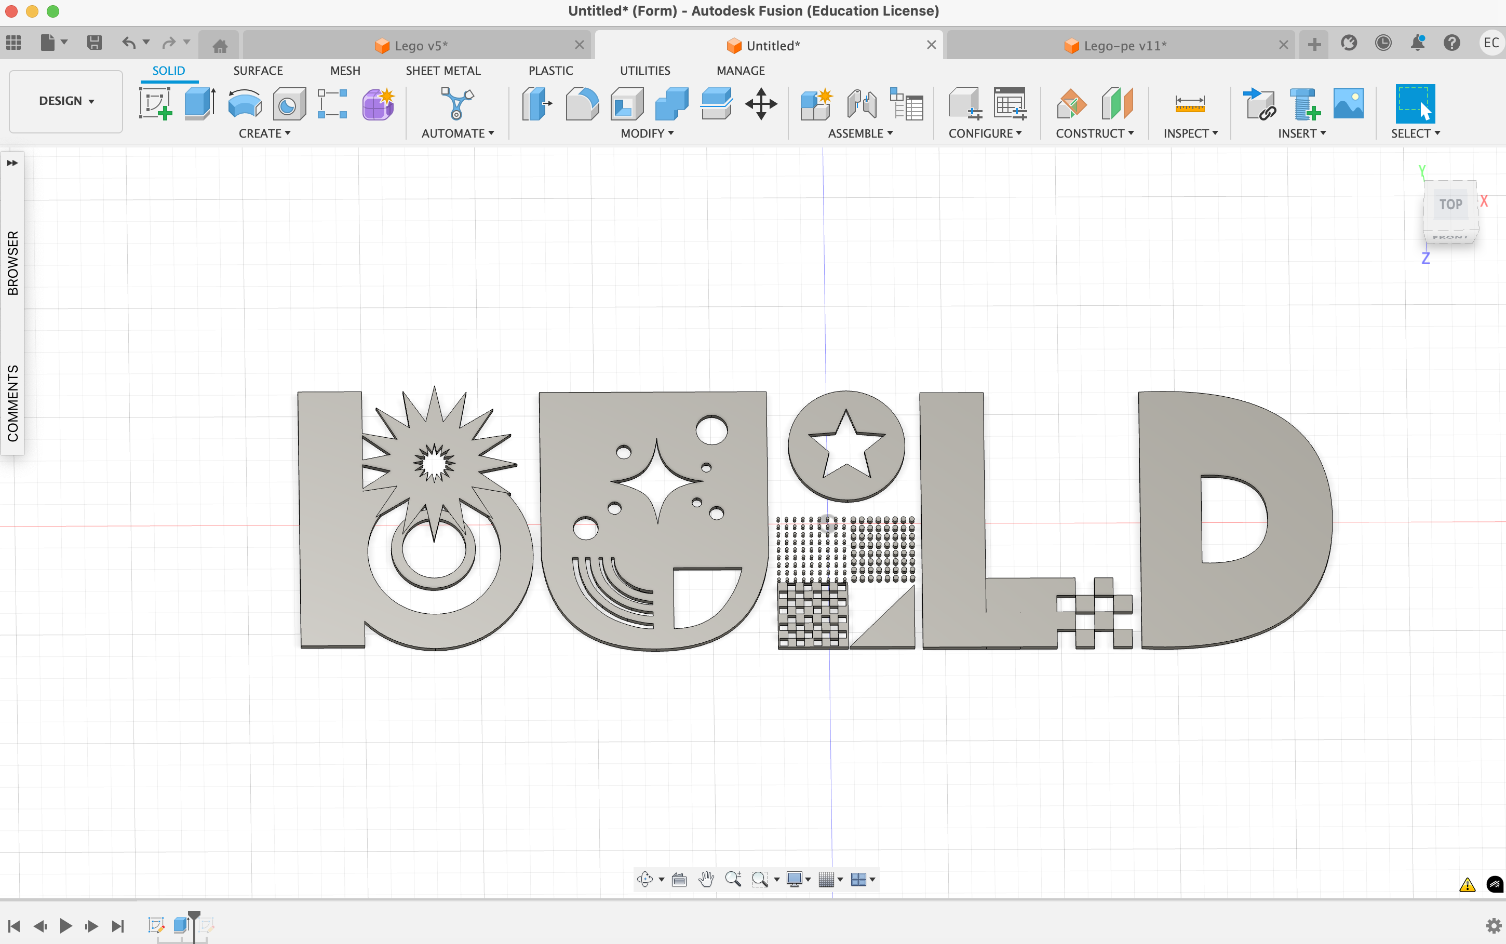
Task: Click TOP face of the view cube
Action: tap(1450, 205)
